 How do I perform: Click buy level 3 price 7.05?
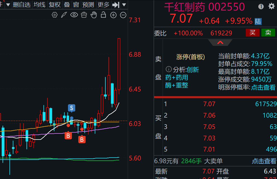click(209, 127)
